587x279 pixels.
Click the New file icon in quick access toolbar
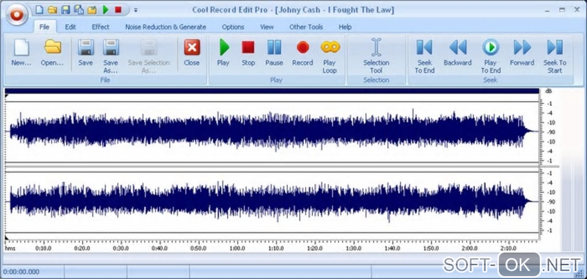coord(39,10)
